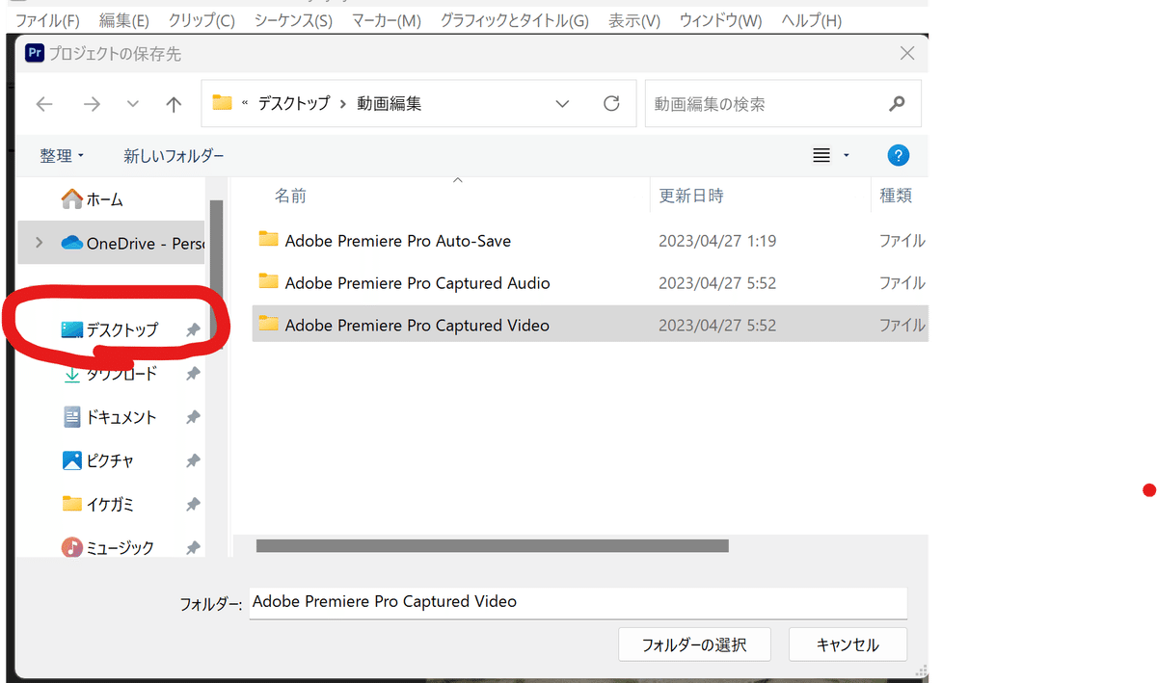1157x683 pixels.
Task: Click the search magnifier icon
Action: click(897, 104)
